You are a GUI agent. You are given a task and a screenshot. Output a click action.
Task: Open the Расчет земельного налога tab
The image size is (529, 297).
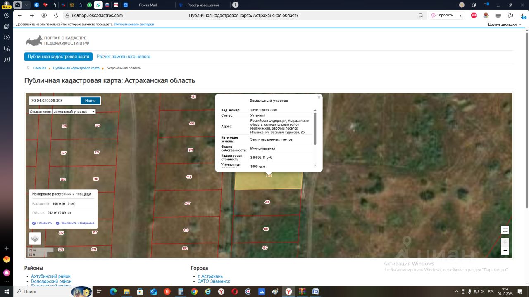124,57
